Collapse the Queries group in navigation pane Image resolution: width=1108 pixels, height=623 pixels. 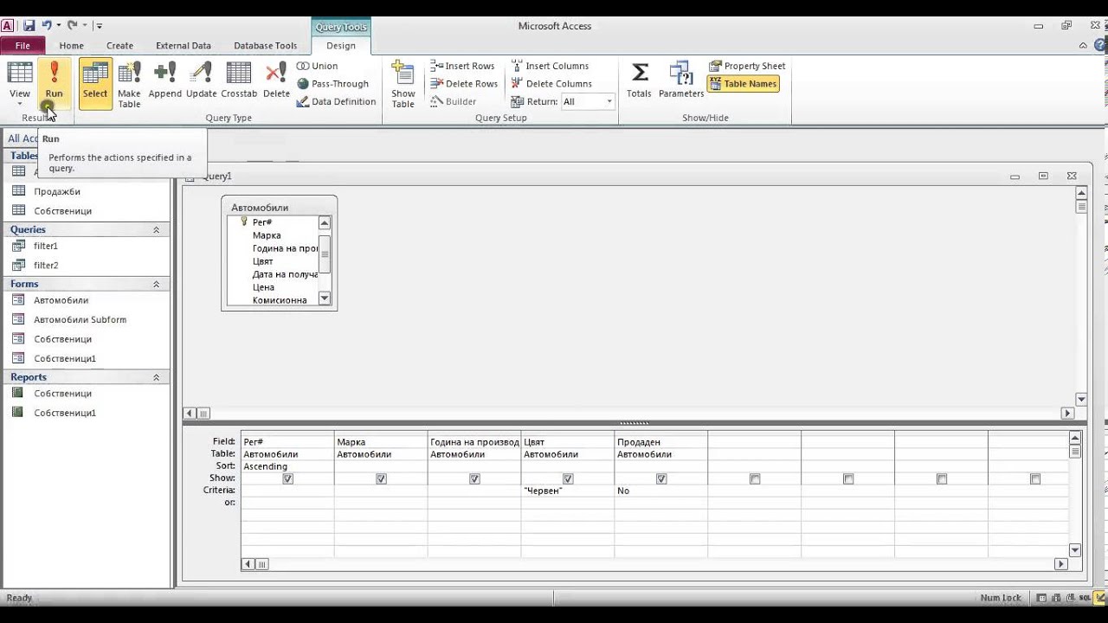(157, 230)
